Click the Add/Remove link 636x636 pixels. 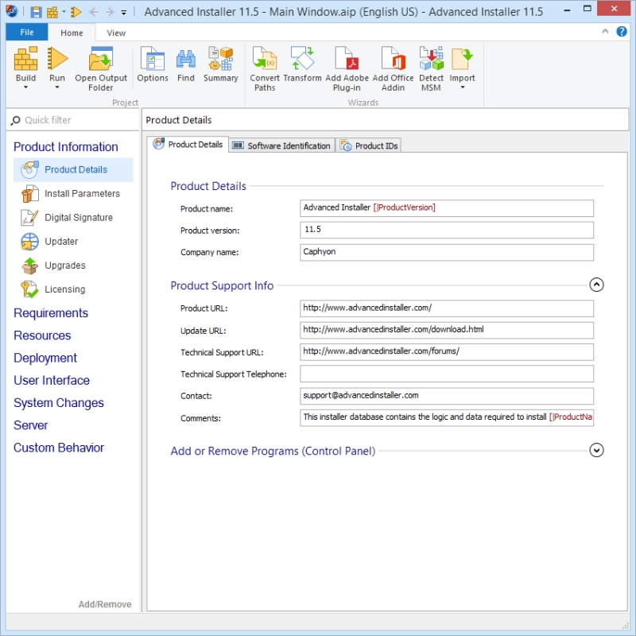click(105, 604)
